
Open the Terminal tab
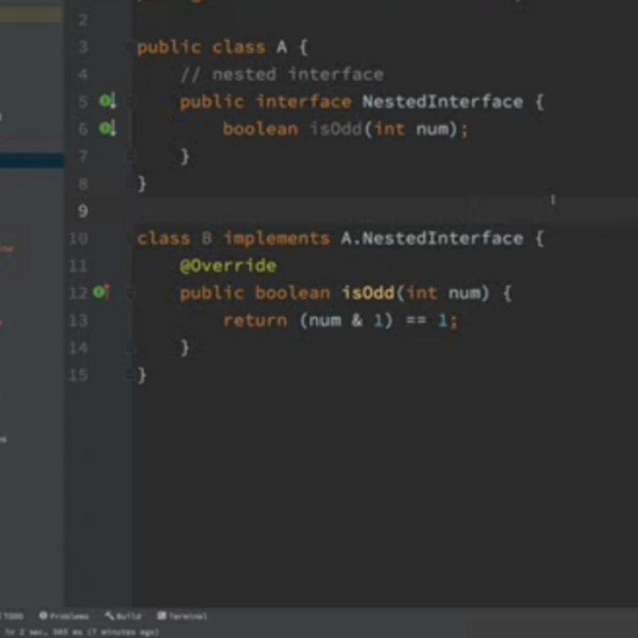coord(182,616)
